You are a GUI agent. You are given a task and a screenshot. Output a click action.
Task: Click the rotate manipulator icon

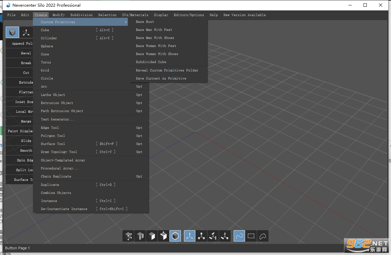click(213, 236)
